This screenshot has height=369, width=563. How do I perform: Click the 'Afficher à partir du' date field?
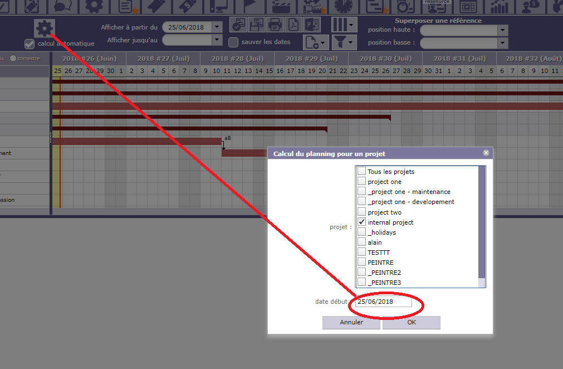click(187, 27)
